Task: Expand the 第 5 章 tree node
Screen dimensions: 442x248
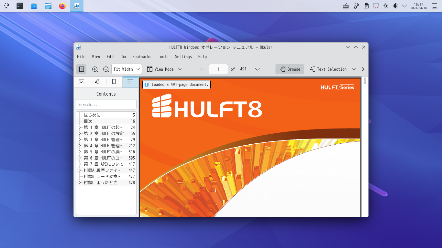Action: coord(80,152)
